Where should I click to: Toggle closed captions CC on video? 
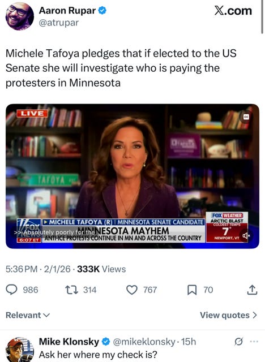(246, 117)
